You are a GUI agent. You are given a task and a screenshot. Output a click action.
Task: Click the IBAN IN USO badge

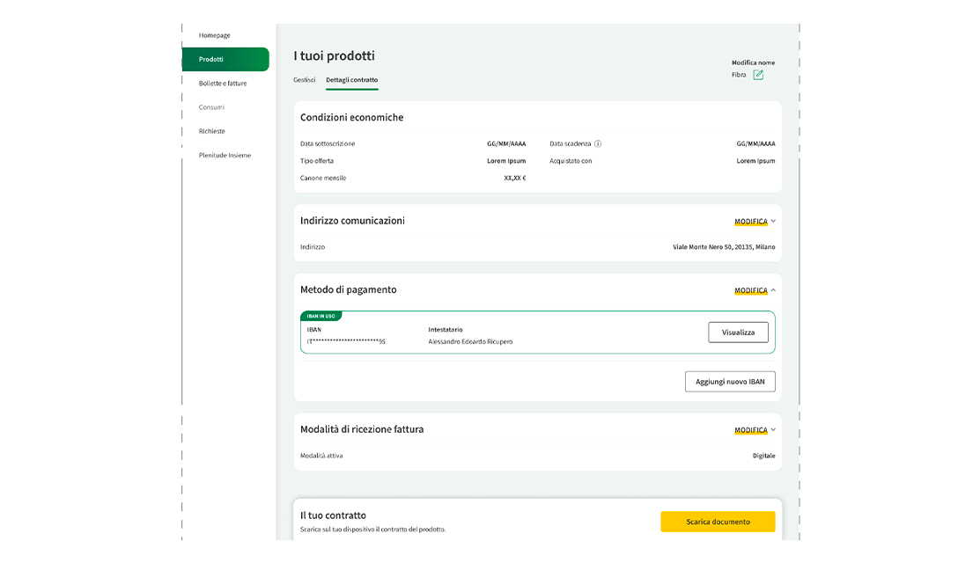coord(321,316)
